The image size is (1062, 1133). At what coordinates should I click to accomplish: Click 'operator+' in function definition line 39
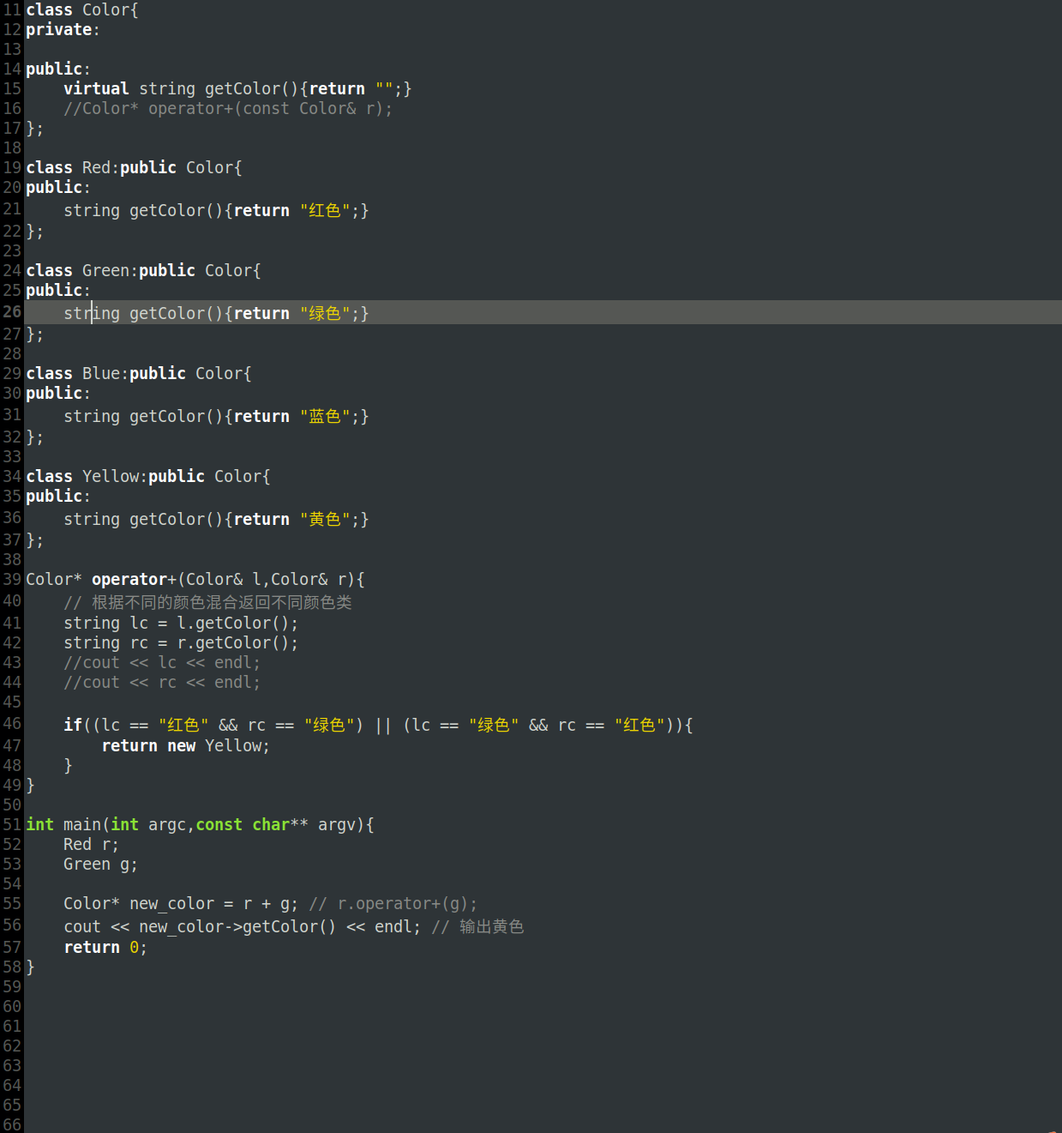pyautogui.click(x=134, y=580)
